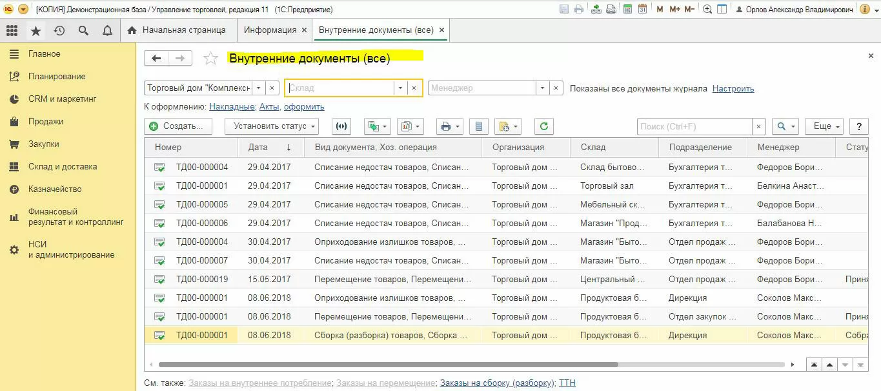Open the help question mark button
The image size is (881, 391).
858,126
